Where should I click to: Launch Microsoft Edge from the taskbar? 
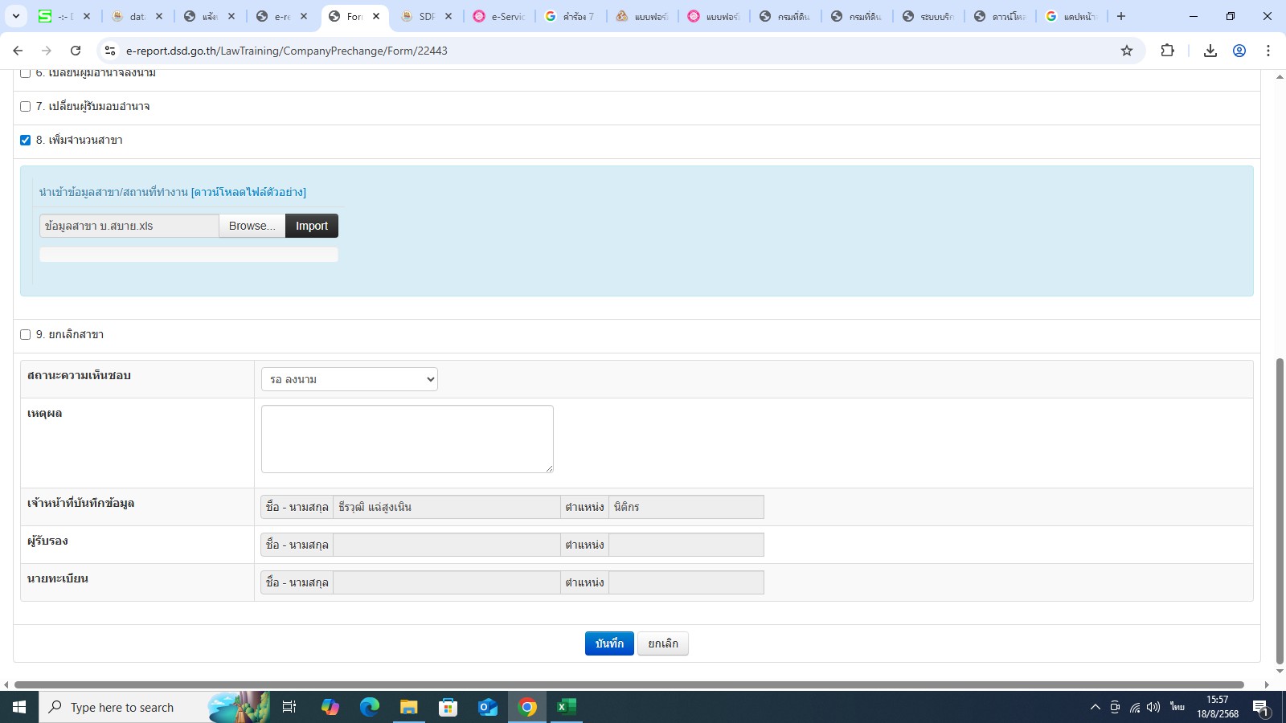pos(370,707)
